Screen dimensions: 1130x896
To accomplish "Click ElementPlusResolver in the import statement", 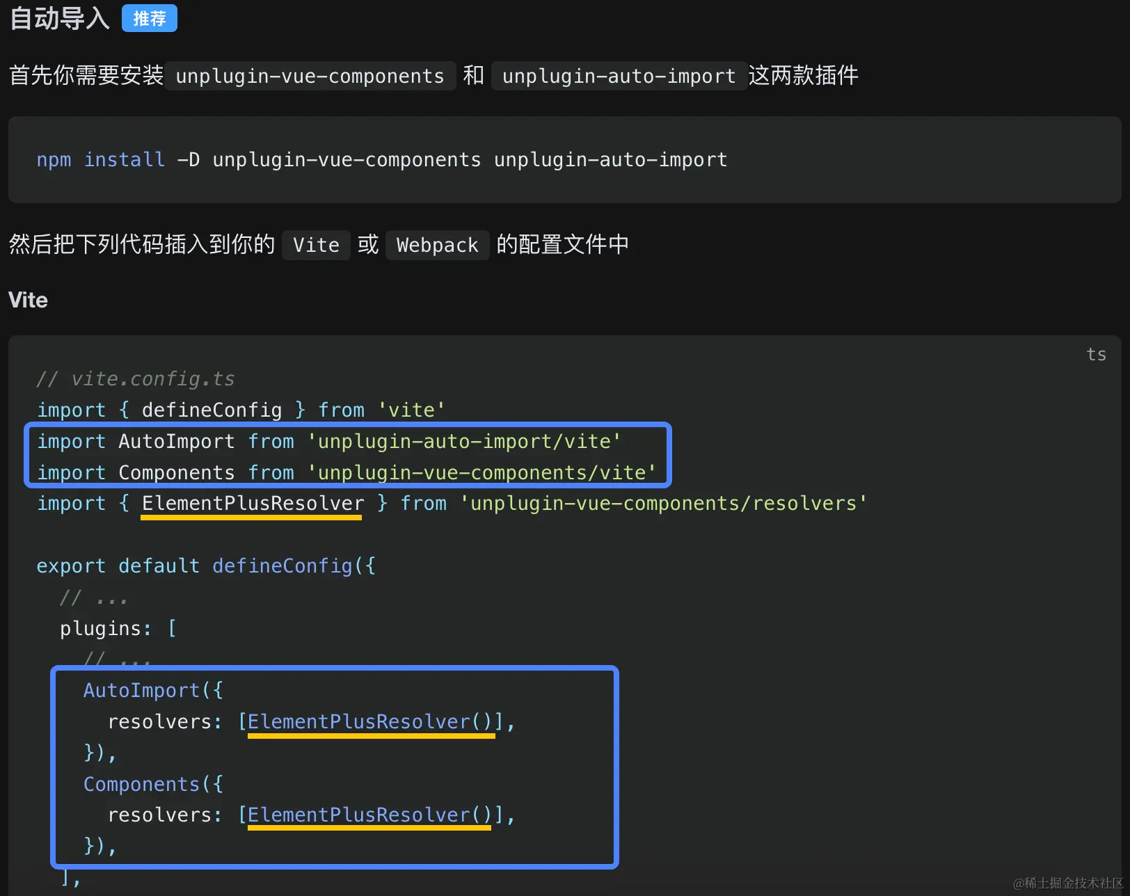I will (253, 503).
